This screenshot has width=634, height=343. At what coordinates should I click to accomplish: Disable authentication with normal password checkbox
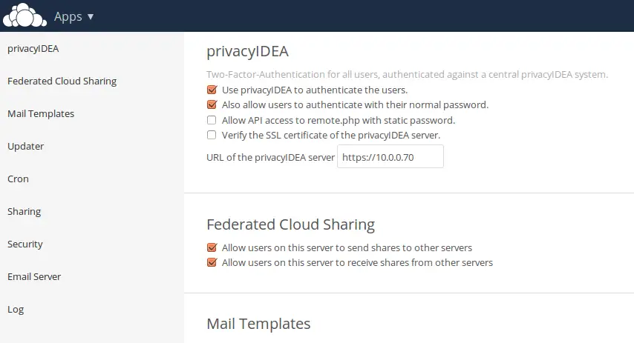212,104
